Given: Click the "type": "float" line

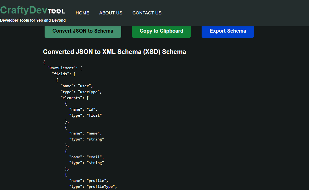Looking at the screenshot, I should click(85, 115).
